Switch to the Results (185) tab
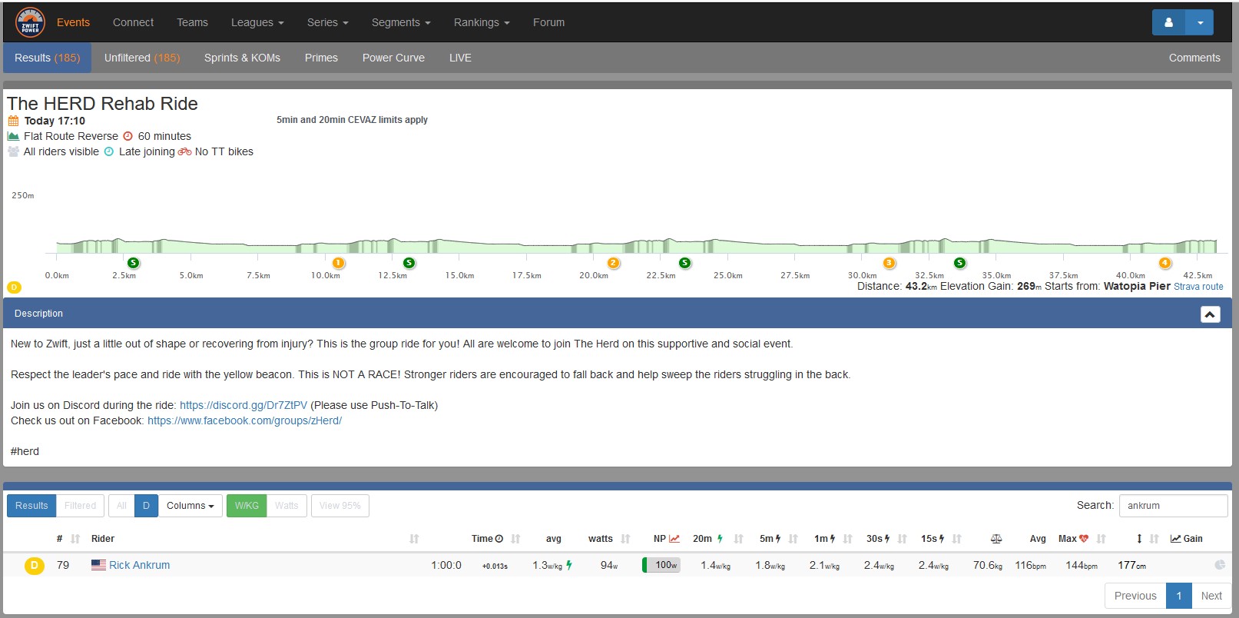Image resolution: width=1239 pixels, height=618 pixels. pyautogui.click(x=47, y=58)
